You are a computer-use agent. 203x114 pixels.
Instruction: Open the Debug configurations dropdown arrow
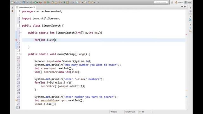tap(33, 2)
